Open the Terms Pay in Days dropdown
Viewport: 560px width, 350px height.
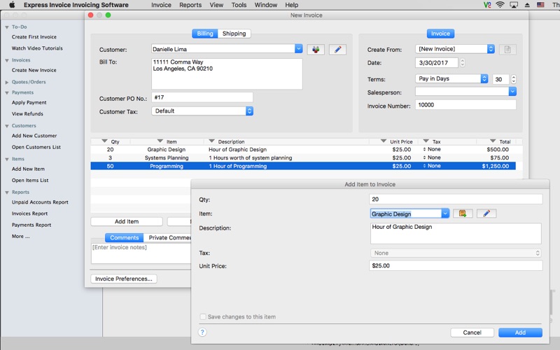point(484,79)
